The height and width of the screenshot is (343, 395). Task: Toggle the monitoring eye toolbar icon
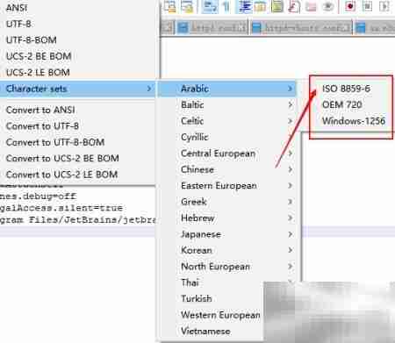[328, 6]
